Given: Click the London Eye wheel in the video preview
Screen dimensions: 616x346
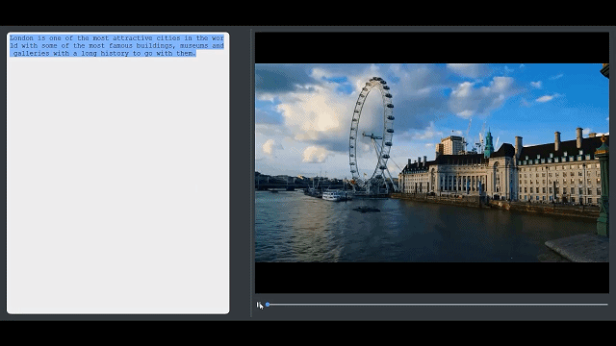Looking at the screenshot, I should pos(372,134).
